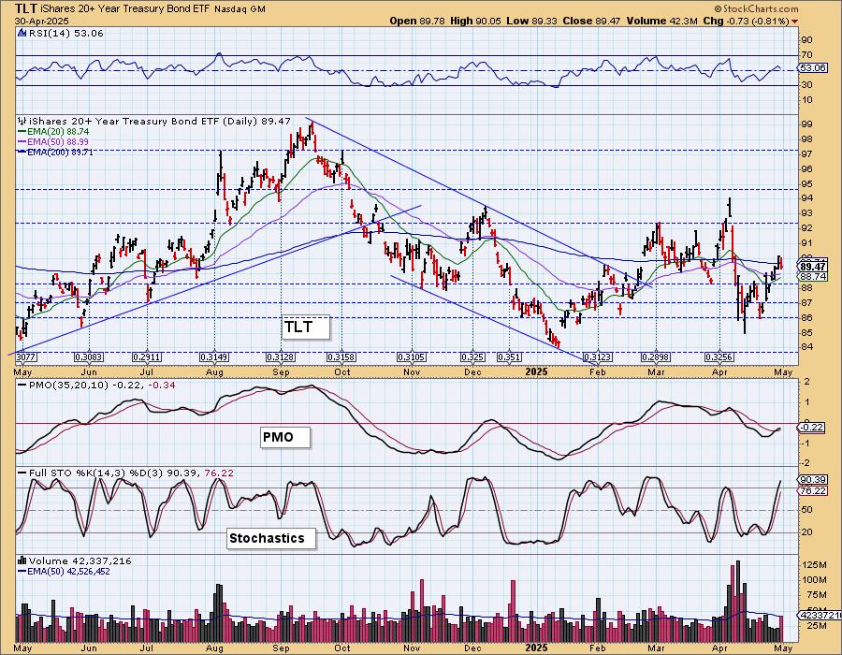The image size is (842, 655).
Task: Click the 0.3158 distribution label
Action: point(342,357)
